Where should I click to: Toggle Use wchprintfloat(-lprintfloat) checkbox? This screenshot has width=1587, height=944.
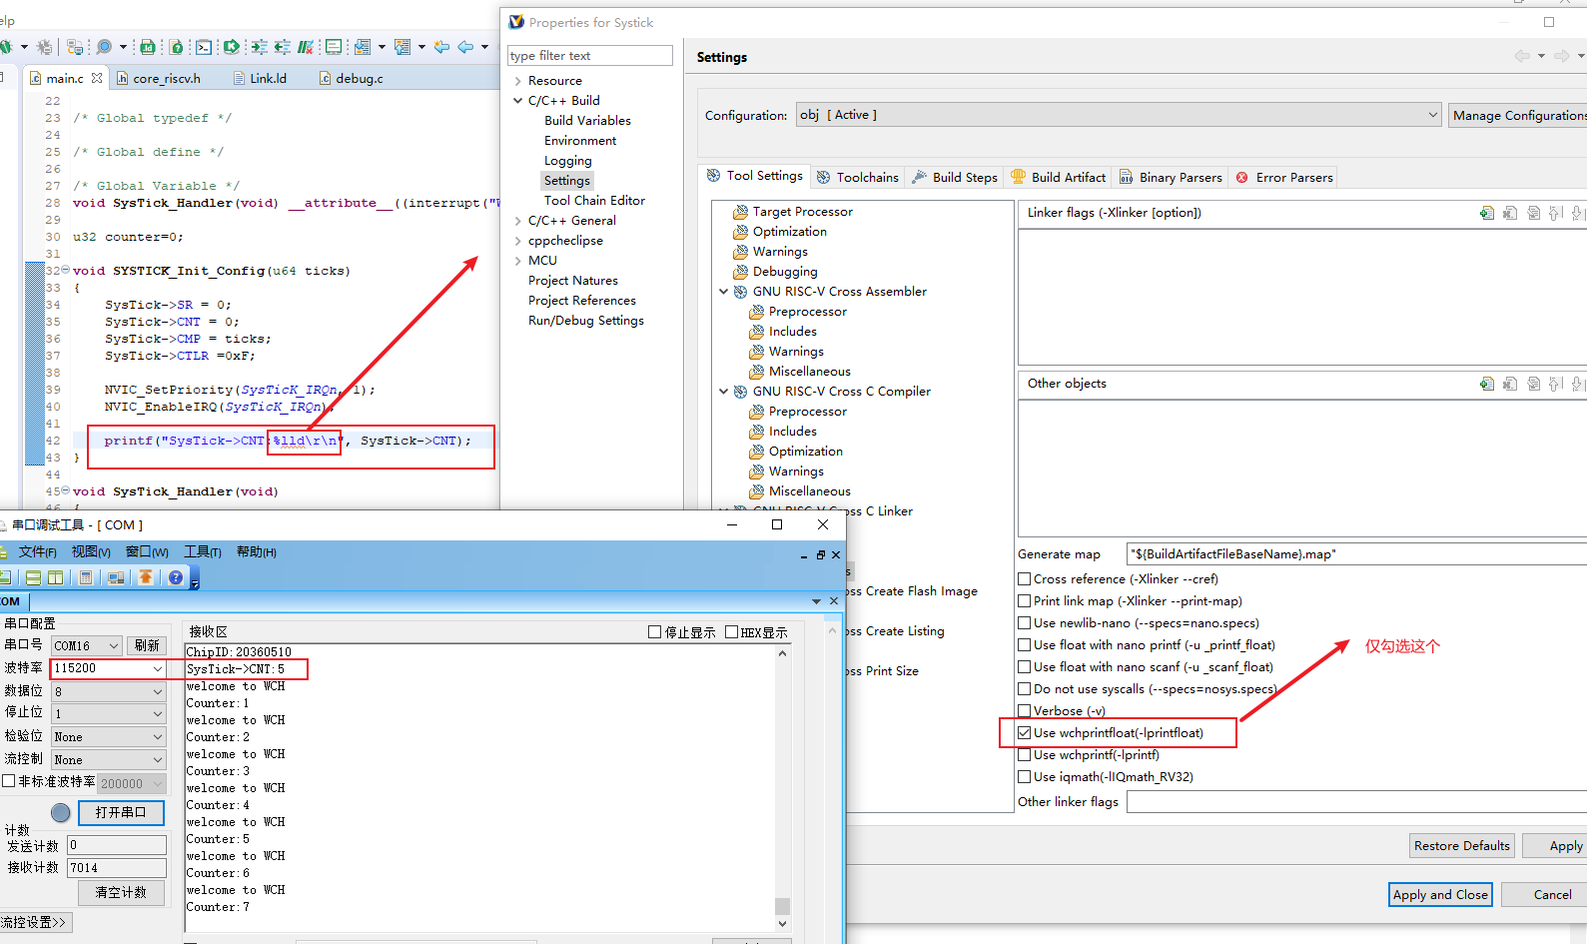[1024, 732]
